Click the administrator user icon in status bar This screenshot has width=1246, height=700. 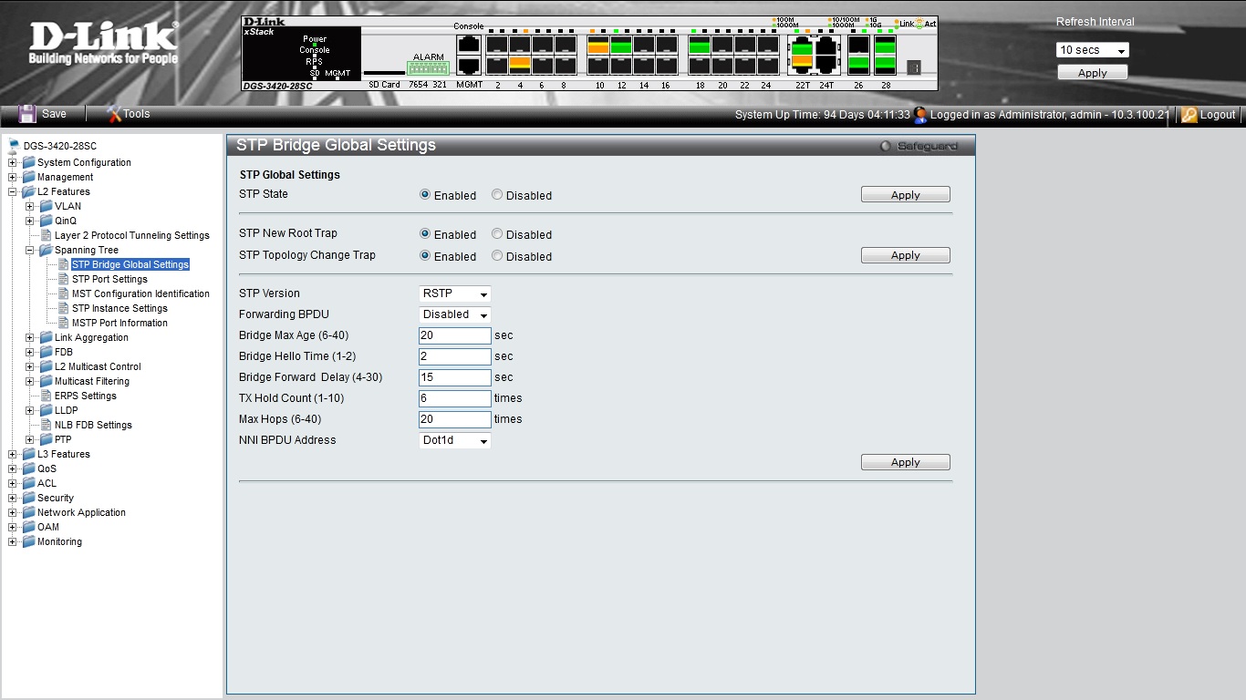tap(920, 115)
